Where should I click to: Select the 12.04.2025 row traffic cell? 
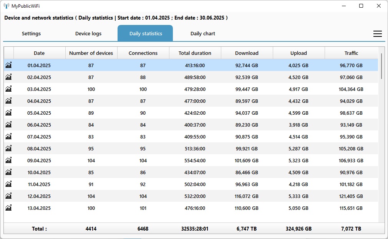pyautogui.click(x=351, y=196)
